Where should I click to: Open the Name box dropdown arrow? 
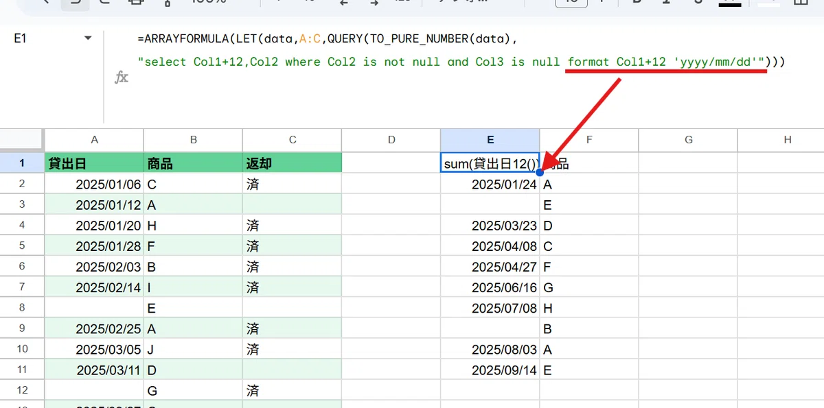pyautogui.click(x=88, y=39)
